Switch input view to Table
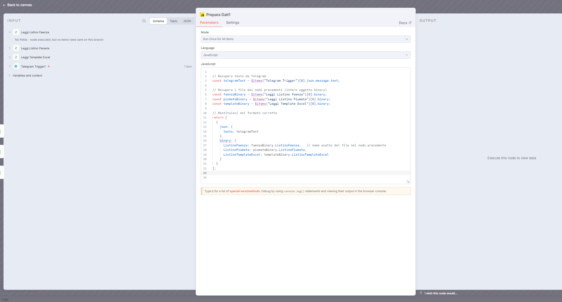The height and width of the screenshot is (302, 562). 173,21
